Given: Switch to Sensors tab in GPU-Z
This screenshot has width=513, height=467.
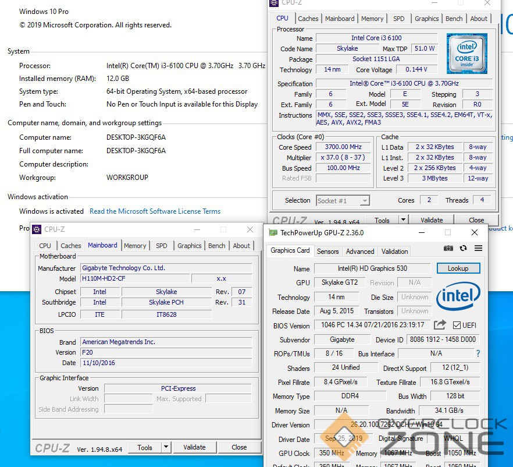Looking at the screenshot, I should pyautogui.click(x=327, y=252).
